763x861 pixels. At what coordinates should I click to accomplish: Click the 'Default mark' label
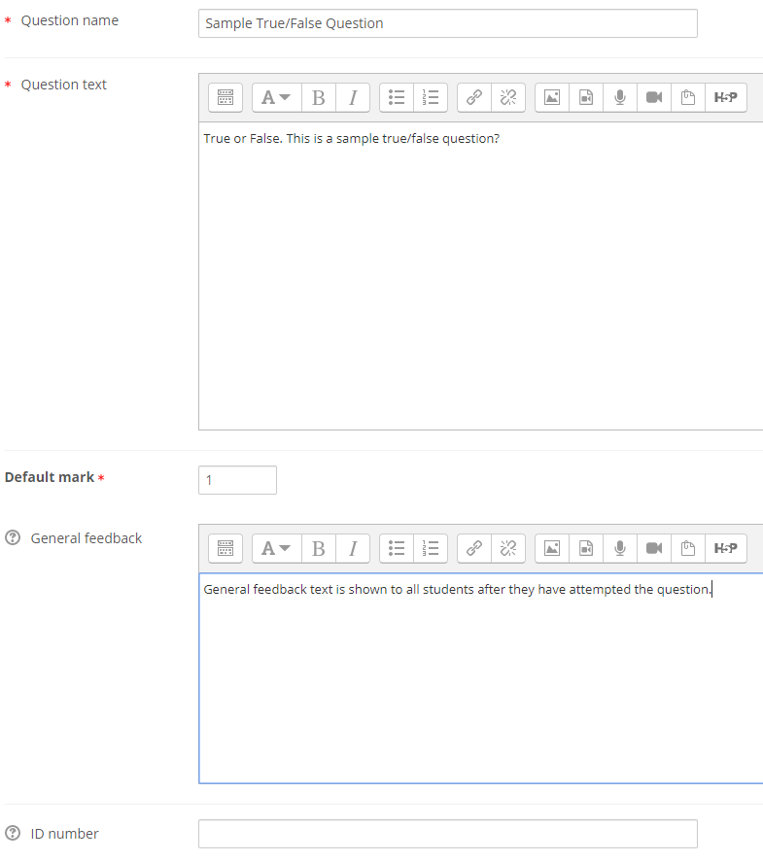click(50, 477)
